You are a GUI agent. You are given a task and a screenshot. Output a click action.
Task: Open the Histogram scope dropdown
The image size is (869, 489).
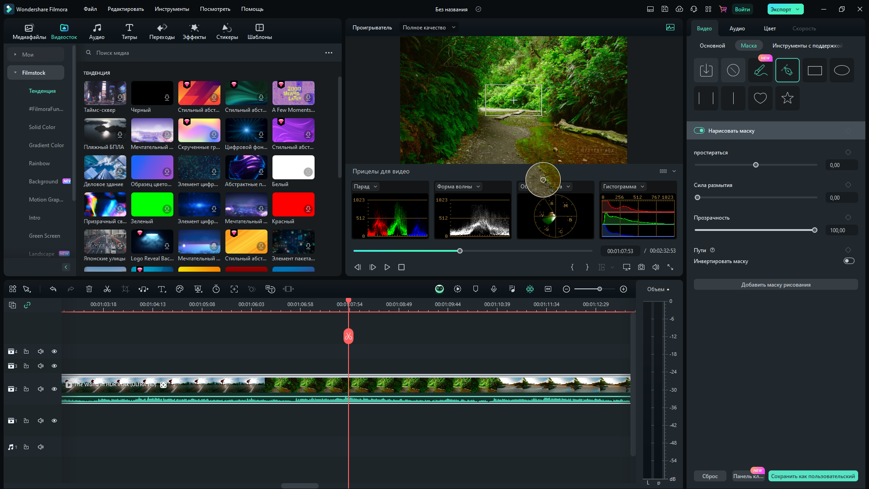point(623,187)
